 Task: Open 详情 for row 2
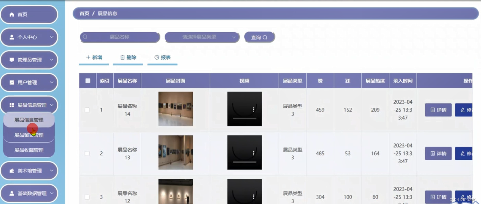coord(438,153)
